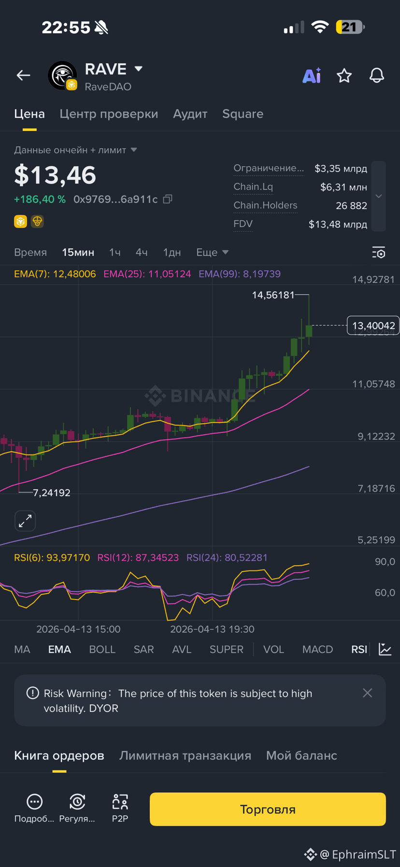This screenshot has width=400, height=867.
Task: Select the 1дн timeframe
Action: tap(171, 252)
